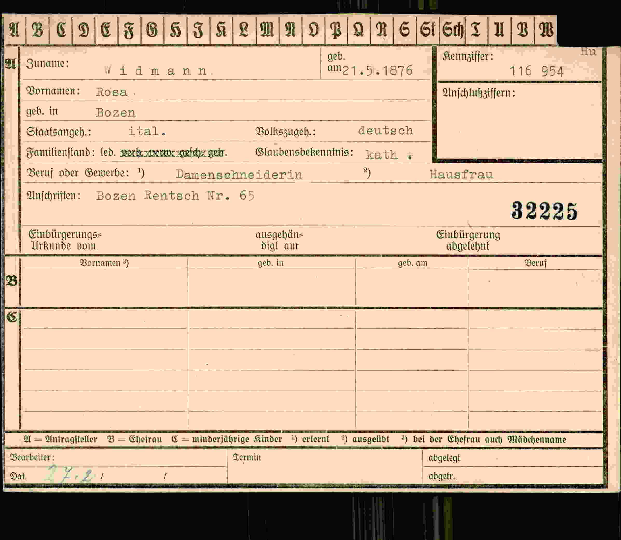This screenshot has width=621, height=540.
Task: Click the section B marker letter
Action: 11,281
